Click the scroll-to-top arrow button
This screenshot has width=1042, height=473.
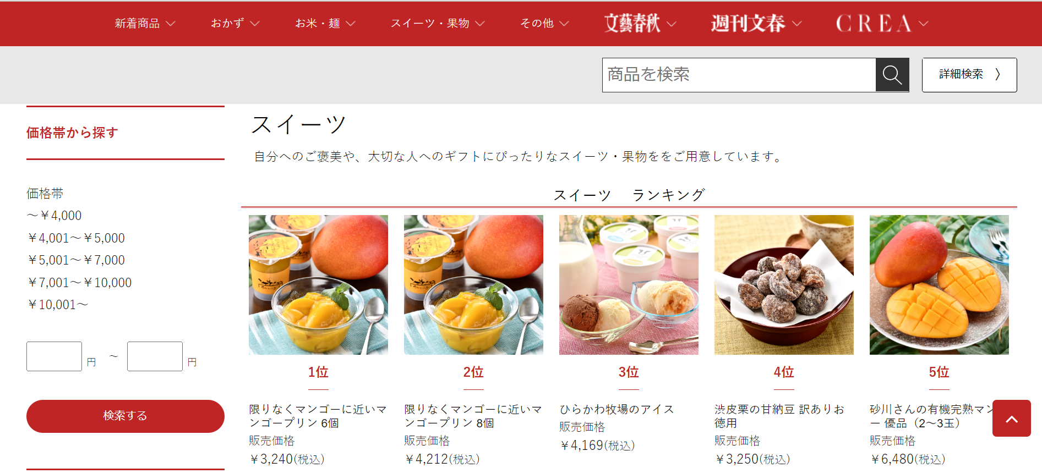pyautogui.click(x=1011, y=419)
